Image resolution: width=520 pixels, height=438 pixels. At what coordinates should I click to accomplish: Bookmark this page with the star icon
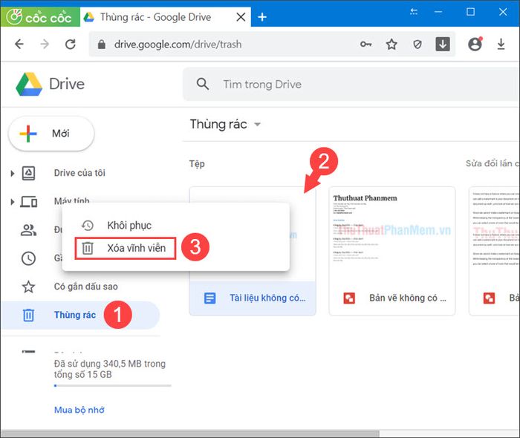click(x=391, y=44)
